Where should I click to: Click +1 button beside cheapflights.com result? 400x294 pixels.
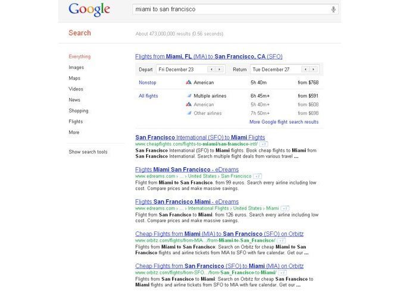[264, 144]
